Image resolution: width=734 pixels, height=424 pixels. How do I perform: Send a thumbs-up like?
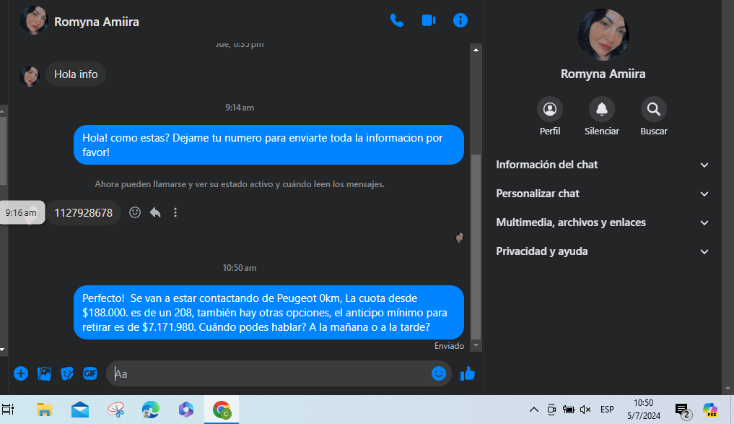tap(468, 373)
